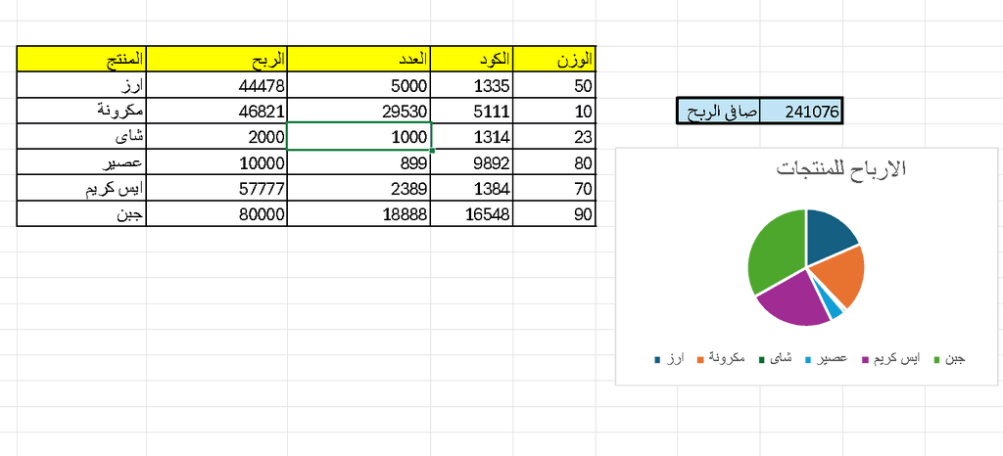The height and width of the screenshot is (456, 1003).
Task: Select the الربح header cell
Action: coord(216,59)
